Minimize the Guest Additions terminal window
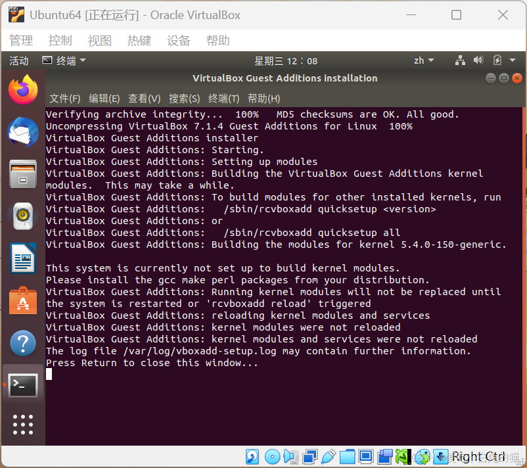Image resolution: width=527 pixels, height=468 pixels. click(x=491, y=78)
